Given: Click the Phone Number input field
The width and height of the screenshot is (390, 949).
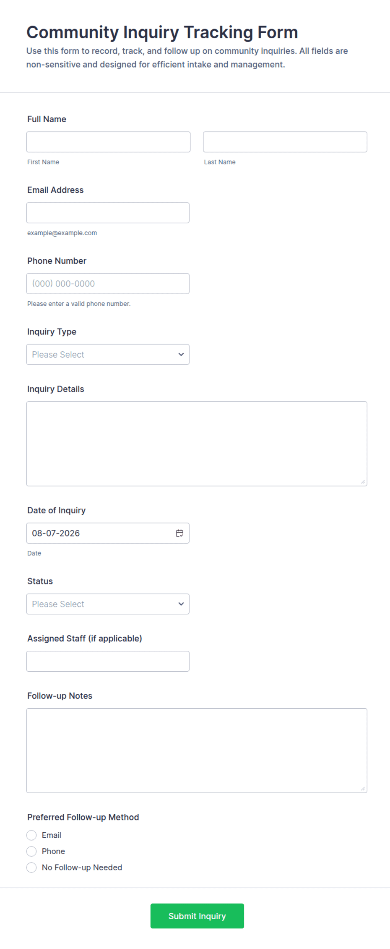Looking at the screenshot, I should (108, 284).
